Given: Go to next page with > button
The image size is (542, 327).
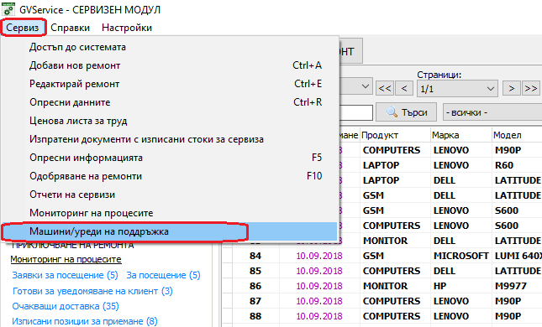Looking at the screenshot, I should point(512,89).
